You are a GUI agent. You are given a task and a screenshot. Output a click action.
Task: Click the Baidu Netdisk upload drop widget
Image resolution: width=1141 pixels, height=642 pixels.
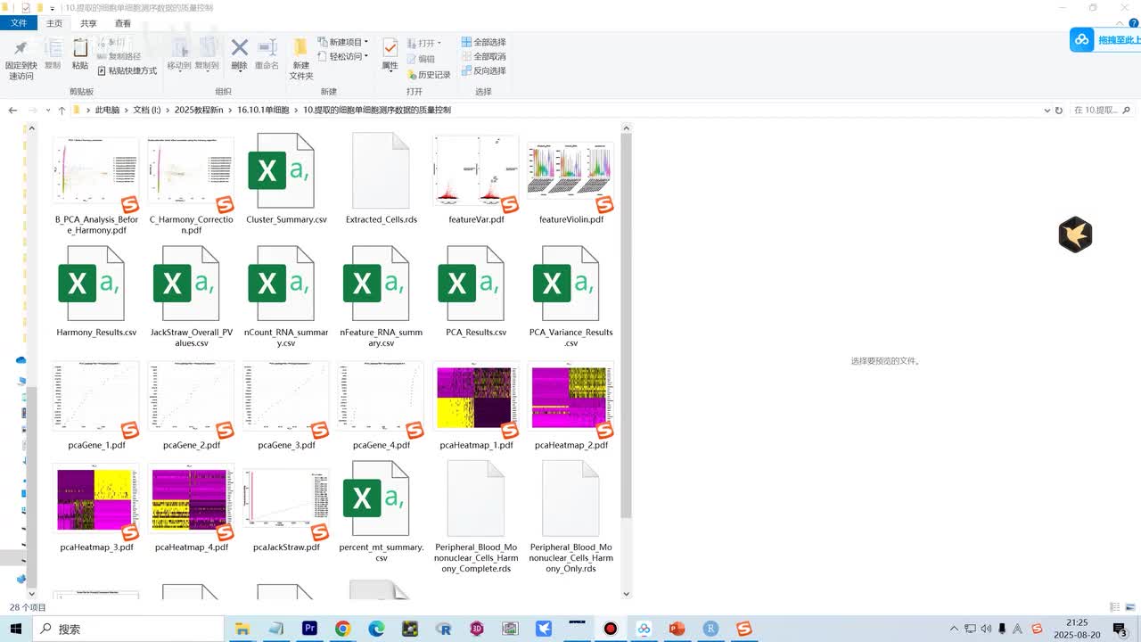tap(1105, 39)
